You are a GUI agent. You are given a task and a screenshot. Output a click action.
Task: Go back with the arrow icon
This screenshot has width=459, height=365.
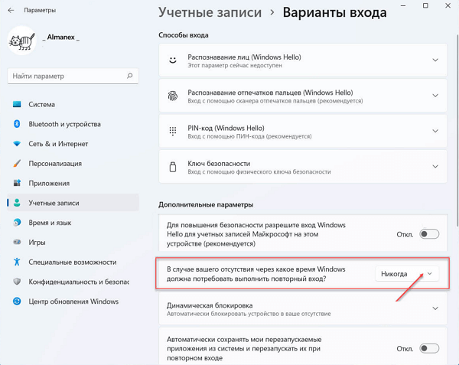tap(11, 10)
